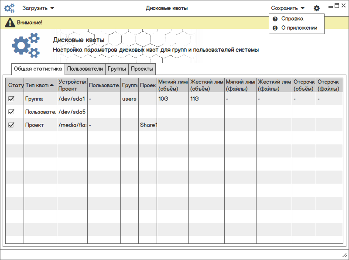Sort by the Тип квоты column arrow

coord(52,85)
